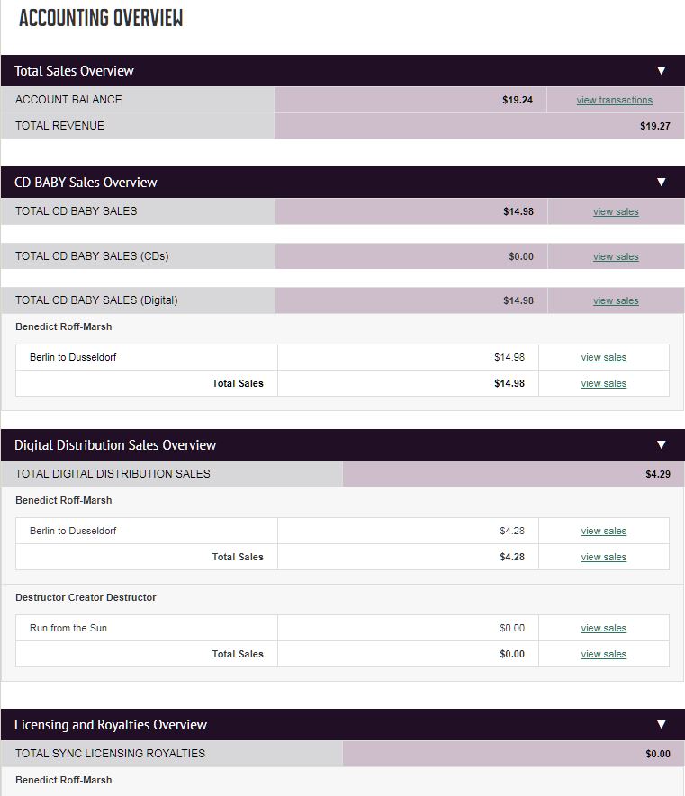View sales for Run from the Sun
Viewport: 685px width, 796px height.
[x=604, y=629]
